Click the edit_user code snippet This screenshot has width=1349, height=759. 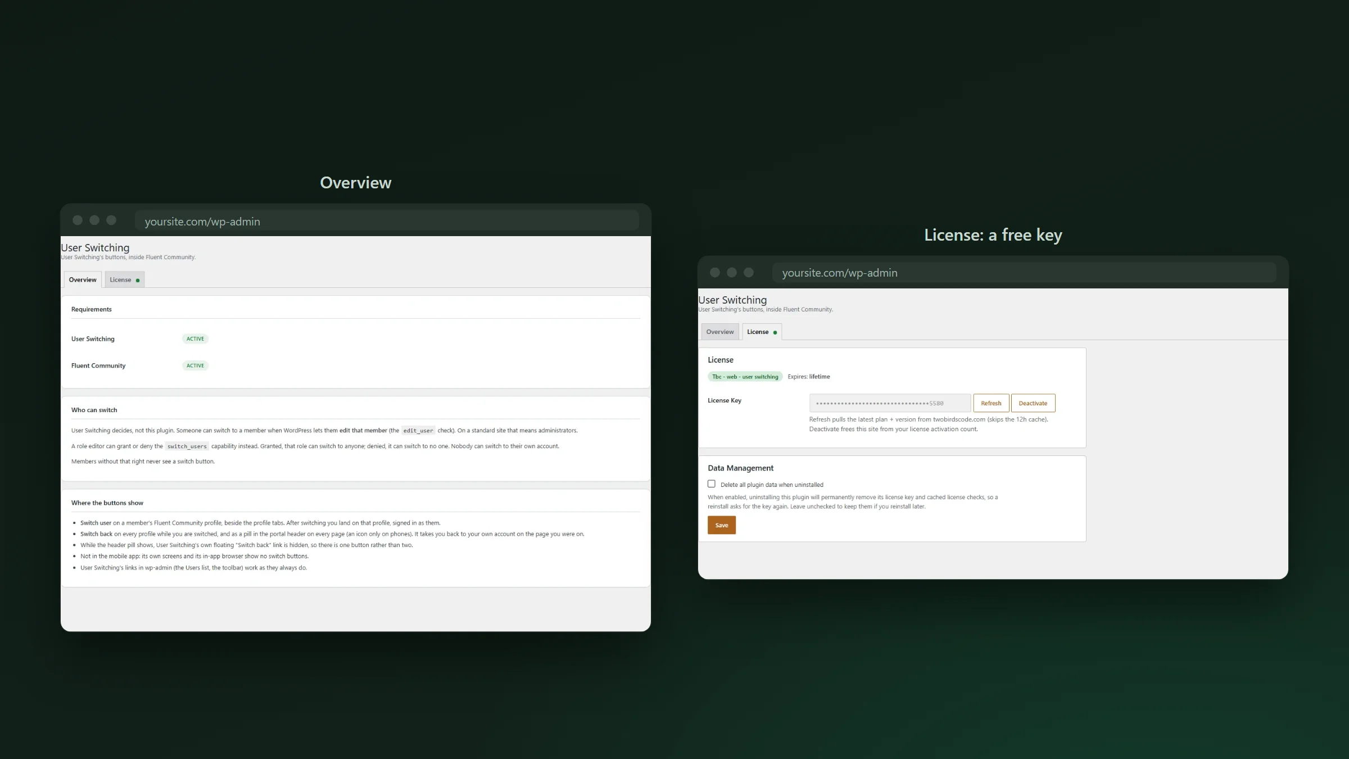point(418,431)
